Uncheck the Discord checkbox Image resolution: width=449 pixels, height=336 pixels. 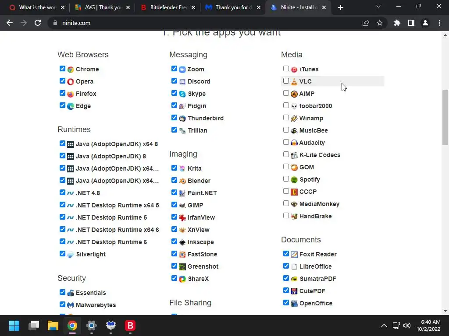coord(174,81)
